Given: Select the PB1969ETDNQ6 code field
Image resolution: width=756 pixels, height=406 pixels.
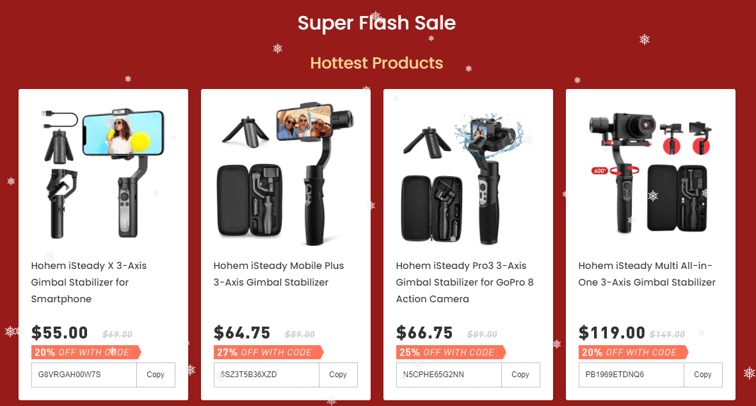Looking at the screenshot, I should pos(632,375).
